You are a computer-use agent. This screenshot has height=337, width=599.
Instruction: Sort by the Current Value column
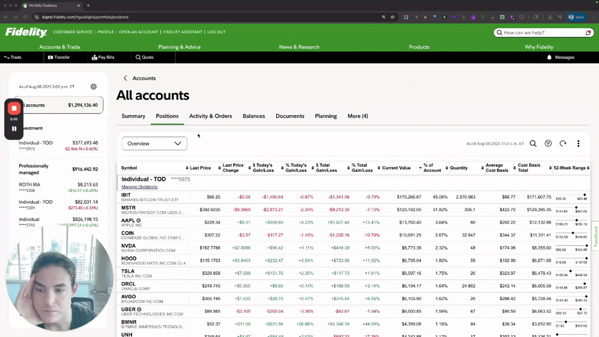pyautogui.click(x=401, y=168)
